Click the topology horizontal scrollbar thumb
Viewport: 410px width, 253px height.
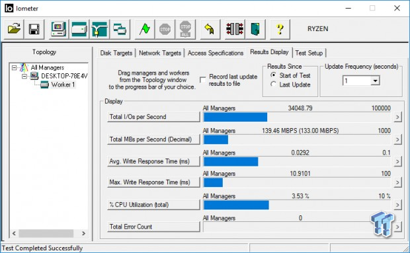point(46,233)
